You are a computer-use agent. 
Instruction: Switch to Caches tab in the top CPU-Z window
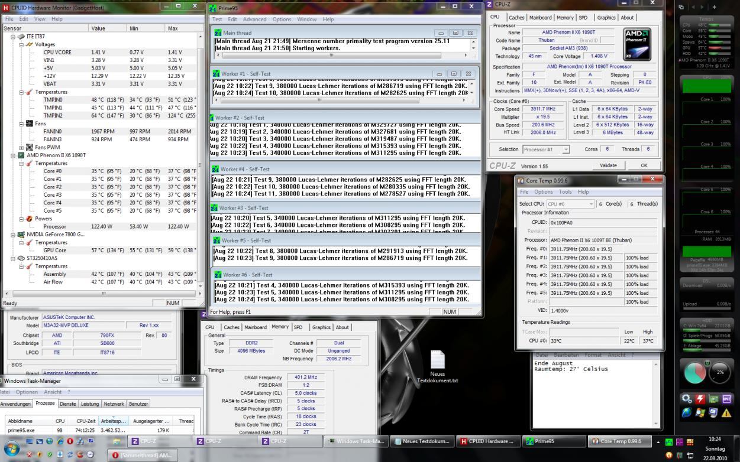click(x=516, y=18)
